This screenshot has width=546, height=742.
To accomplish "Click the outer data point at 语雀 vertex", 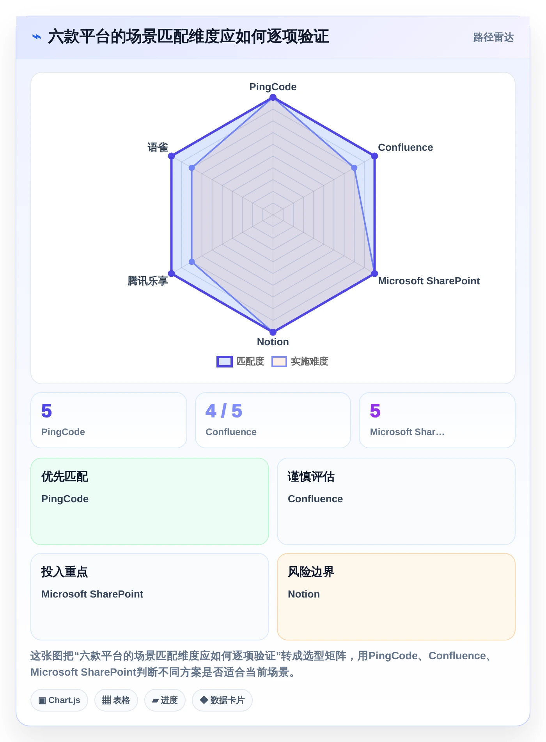I will 172,156.
